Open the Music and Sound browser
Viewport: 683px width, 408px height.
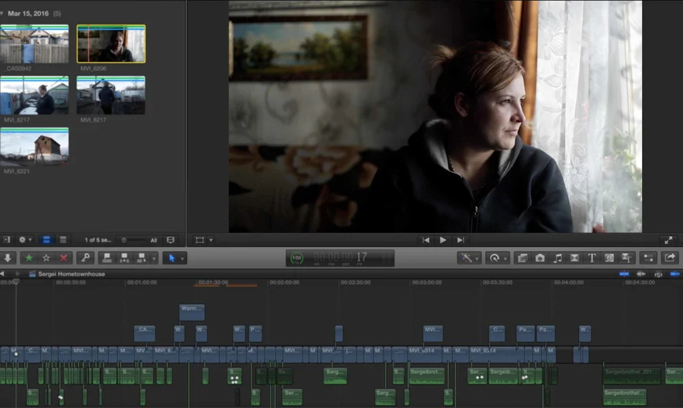(557, 258)
